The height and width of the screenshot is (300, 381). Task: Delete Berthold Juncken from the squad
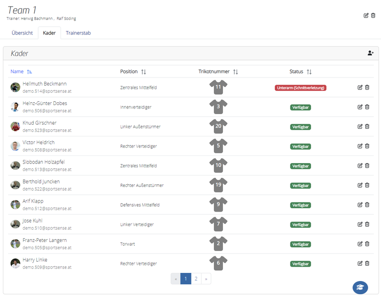click(367, 185)
